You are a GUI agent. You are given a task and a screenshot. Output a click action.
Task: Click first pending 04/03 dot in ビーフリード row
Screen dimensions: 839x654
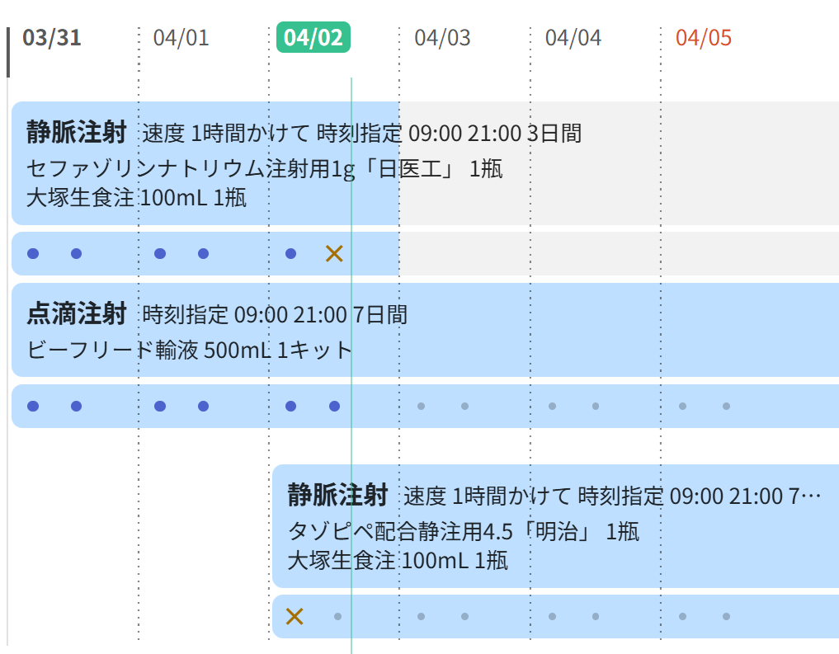[x=421, y=407]
